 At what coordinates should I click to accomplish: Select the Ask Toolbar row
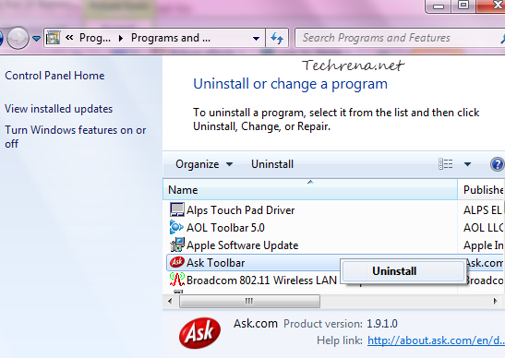click(253, 263)
